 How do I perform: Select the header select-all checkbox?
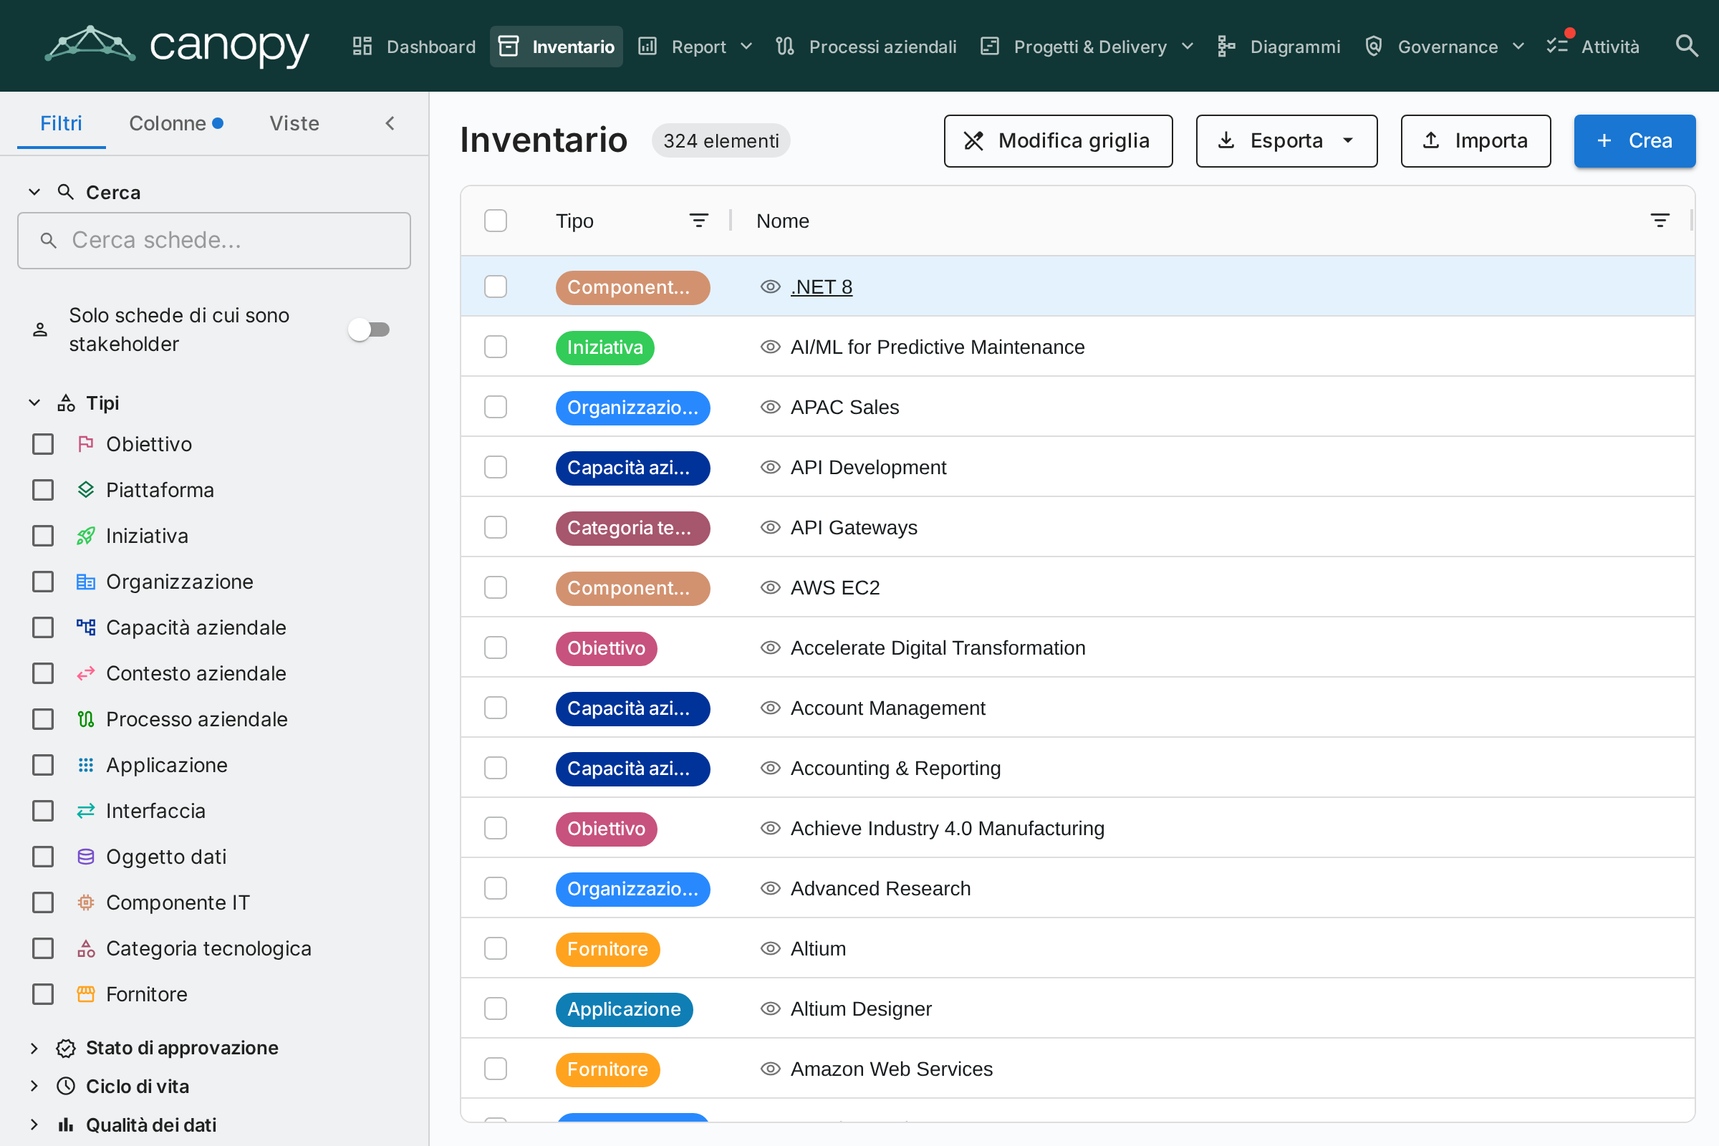[x=496, y=221]
